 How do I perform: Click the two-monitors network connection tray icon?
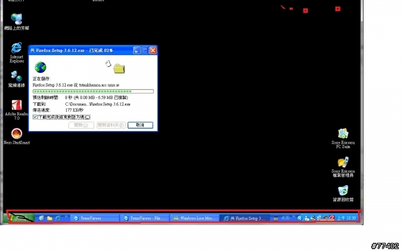[319, 218]
